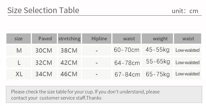Select the Hipline column header

click(97, 38)
